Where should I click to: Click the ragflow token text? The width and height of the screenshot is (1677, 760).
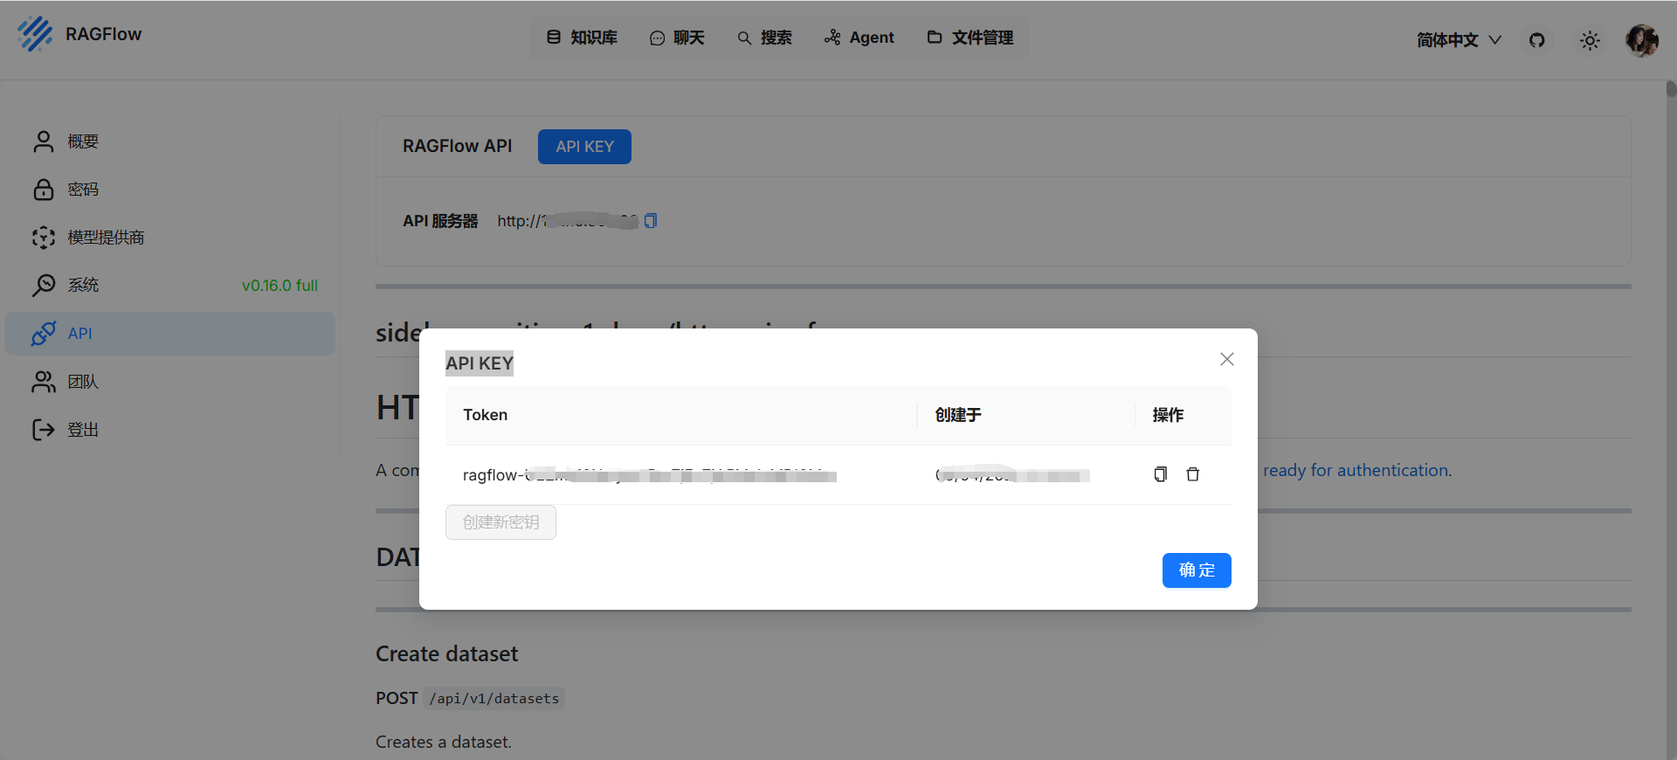[649, 475]
